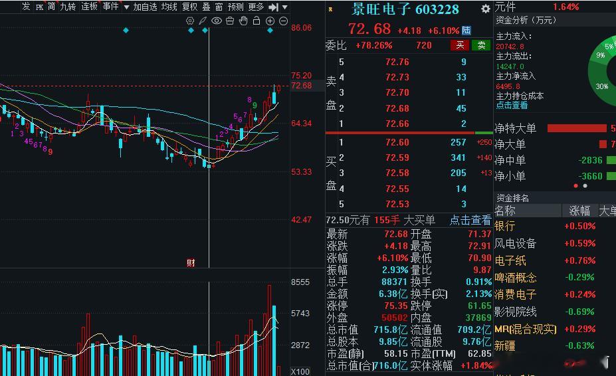Click the PK compare button
The height and width of the screenshot is (376, 616).
click(40, 7)
